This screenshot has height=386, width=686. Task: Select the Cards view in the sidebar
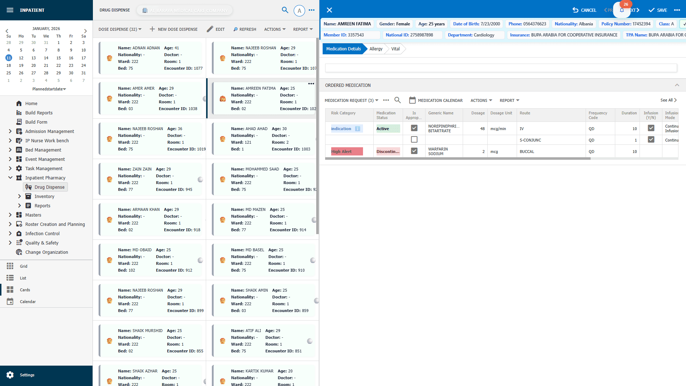click(x=25, y=289)
